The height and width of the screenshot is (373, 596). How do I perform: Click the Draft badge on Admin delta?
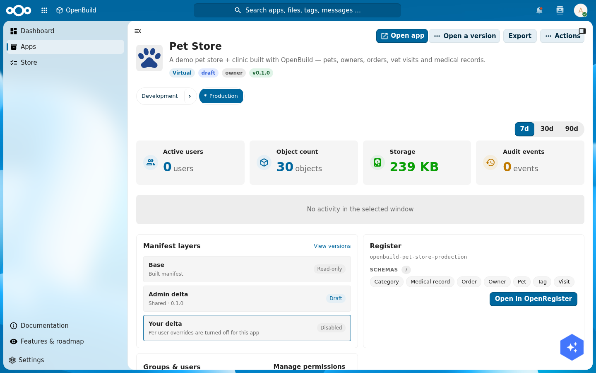pyautogui.click(x=336, y=298)
